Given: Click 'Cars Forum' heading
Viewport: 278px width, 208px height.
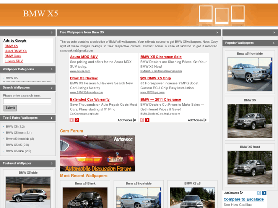Looking at the screenshot, I should [72, 131].
